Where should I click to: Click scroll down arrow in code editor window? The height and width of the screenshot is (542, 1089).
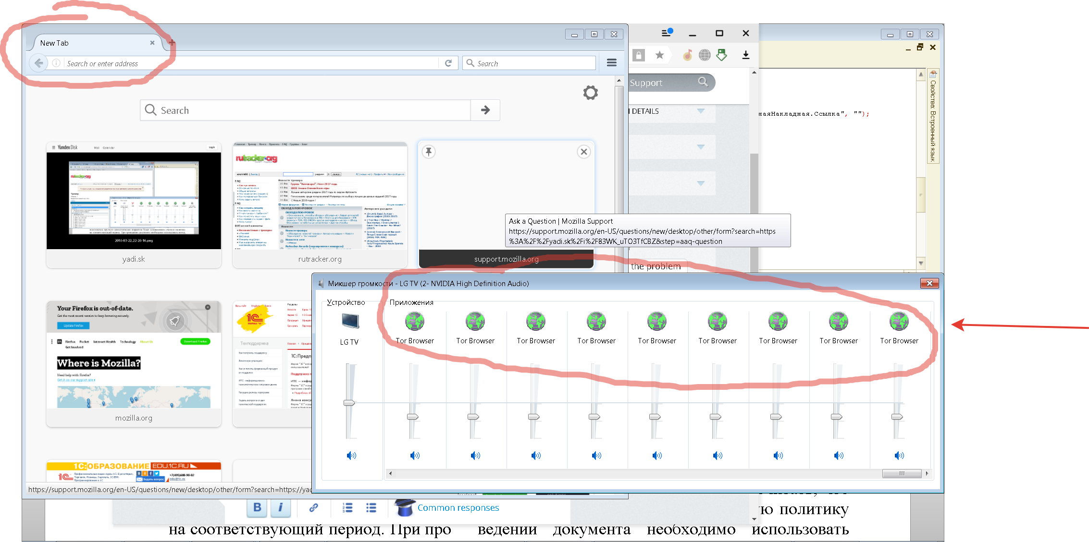tap(921, 263)
